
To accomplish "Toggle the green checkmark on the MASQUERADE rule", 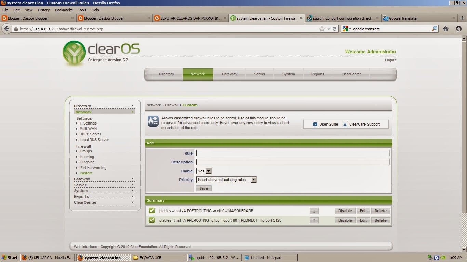I will [x=152, y=211].
